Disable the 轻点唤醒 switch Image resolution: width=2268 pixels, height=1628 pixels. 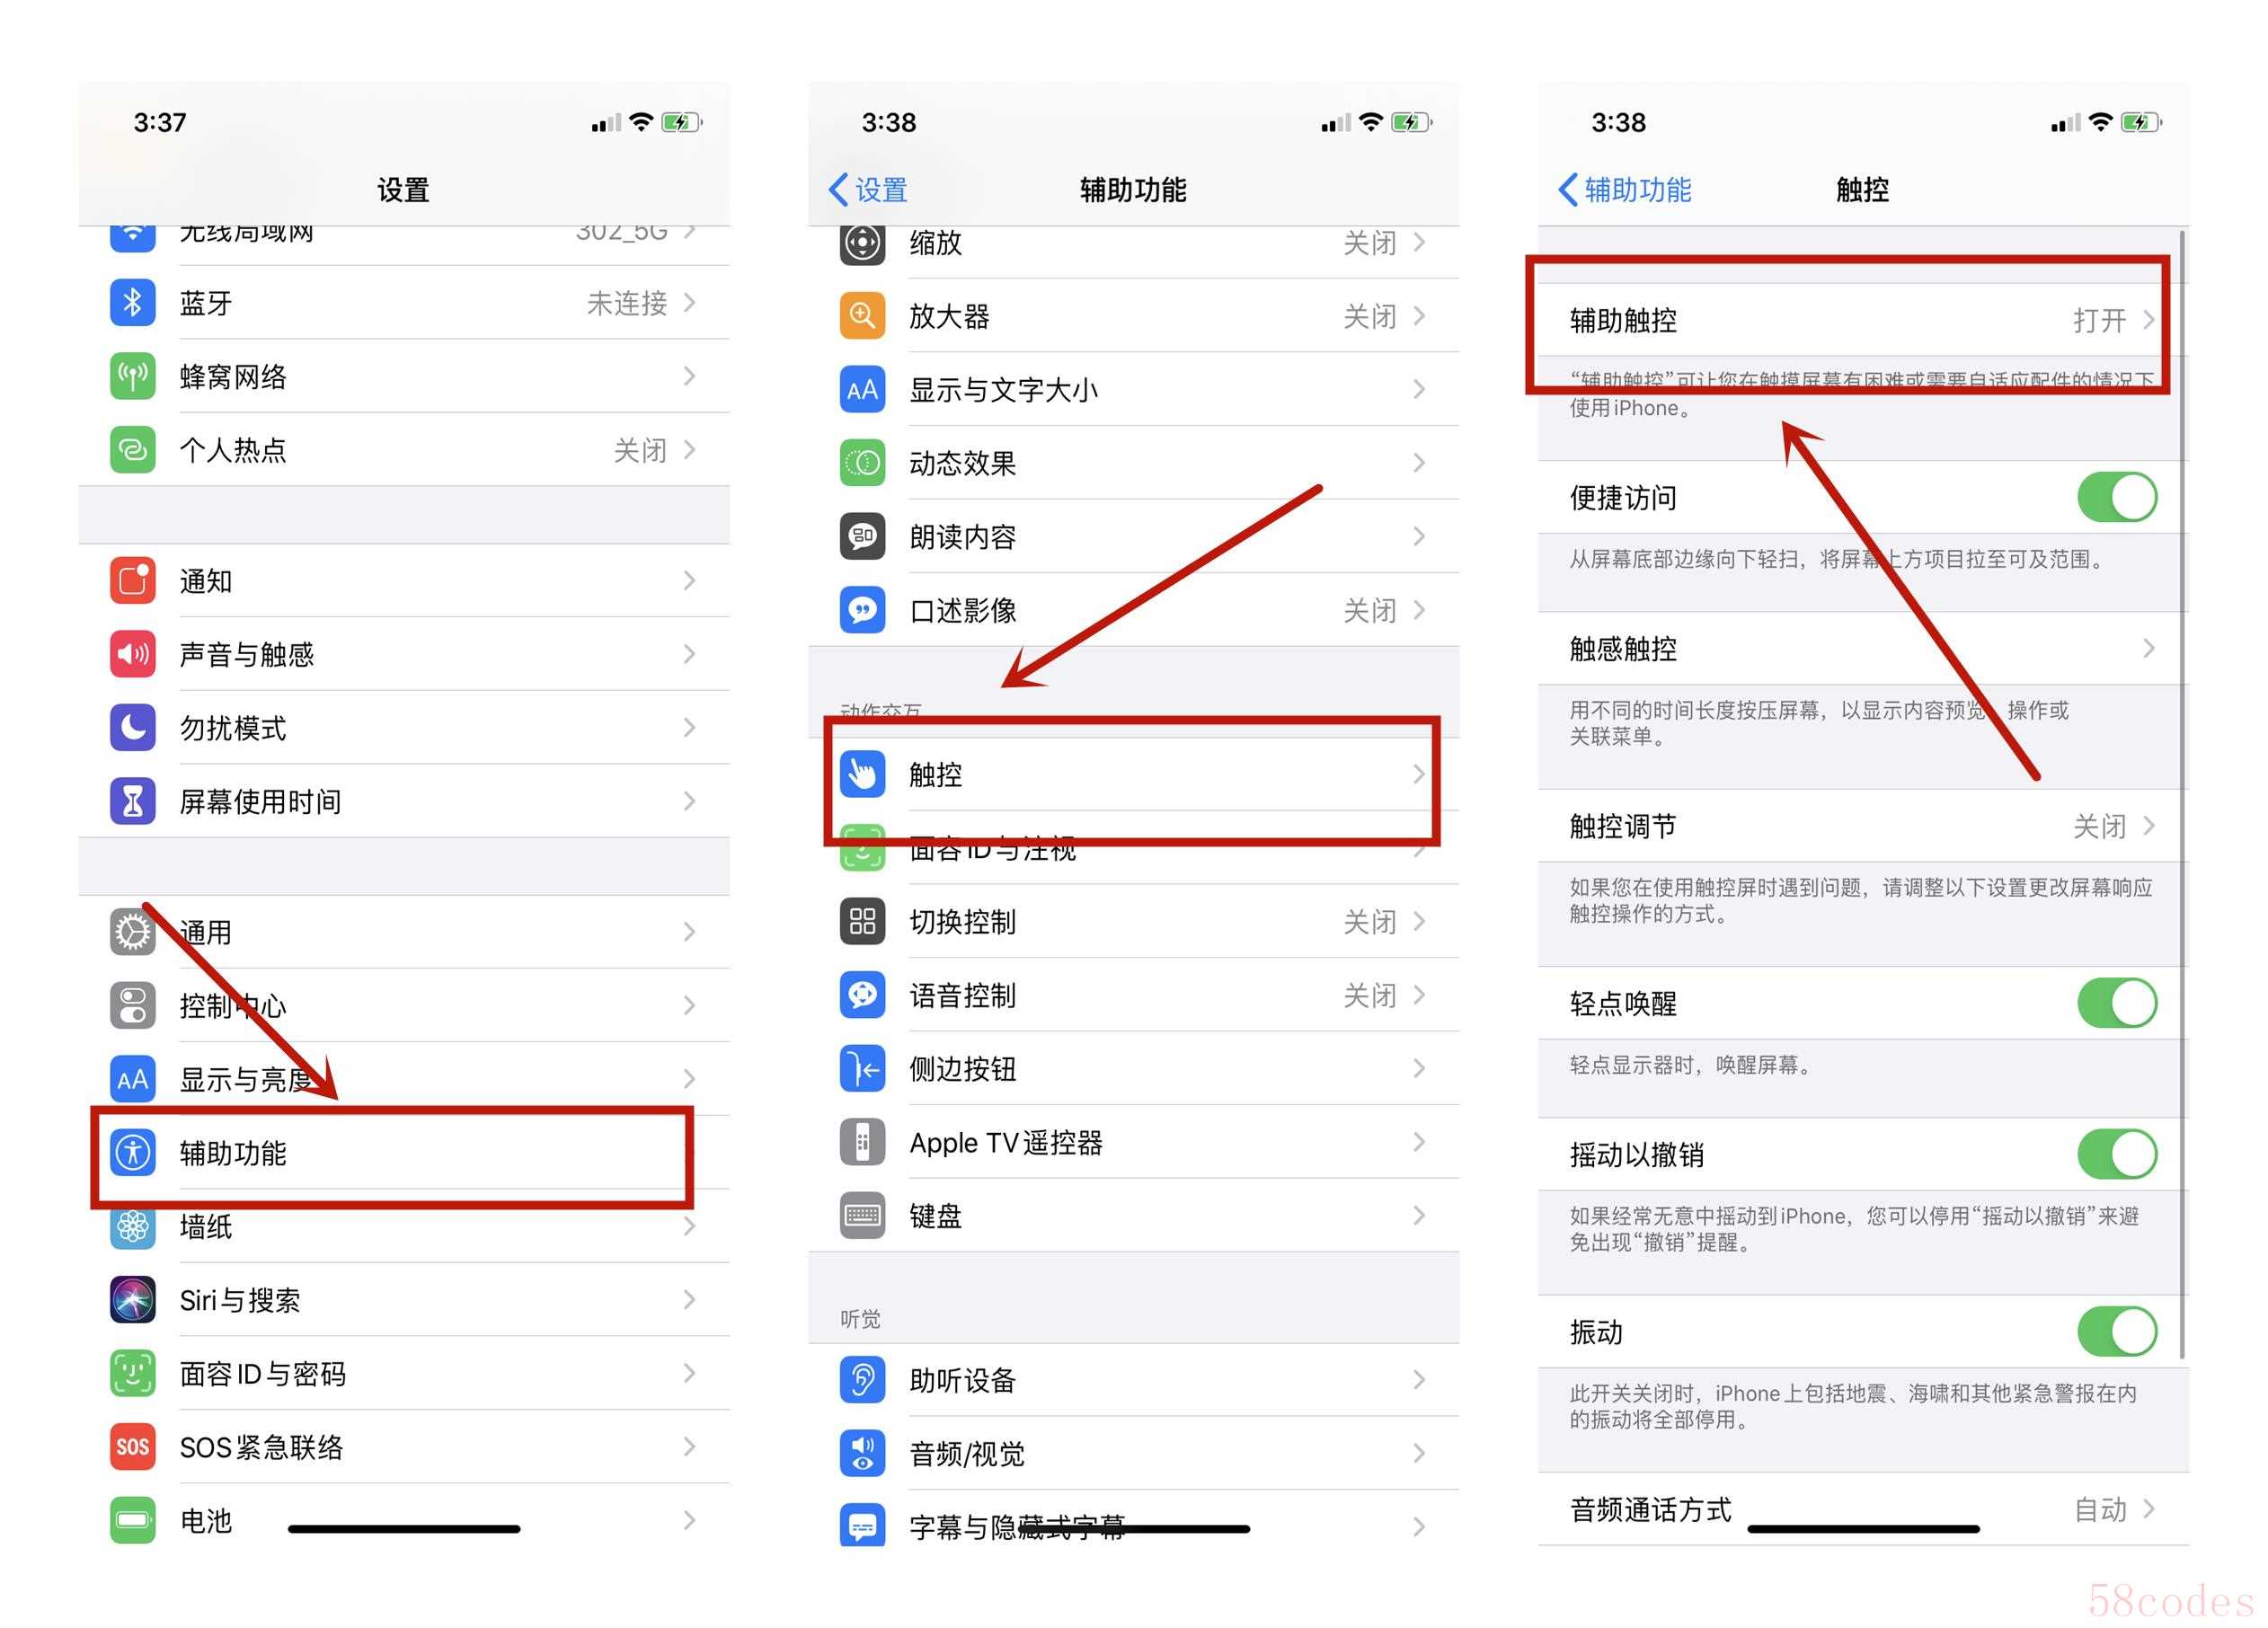click(x=2116, y=1003)
